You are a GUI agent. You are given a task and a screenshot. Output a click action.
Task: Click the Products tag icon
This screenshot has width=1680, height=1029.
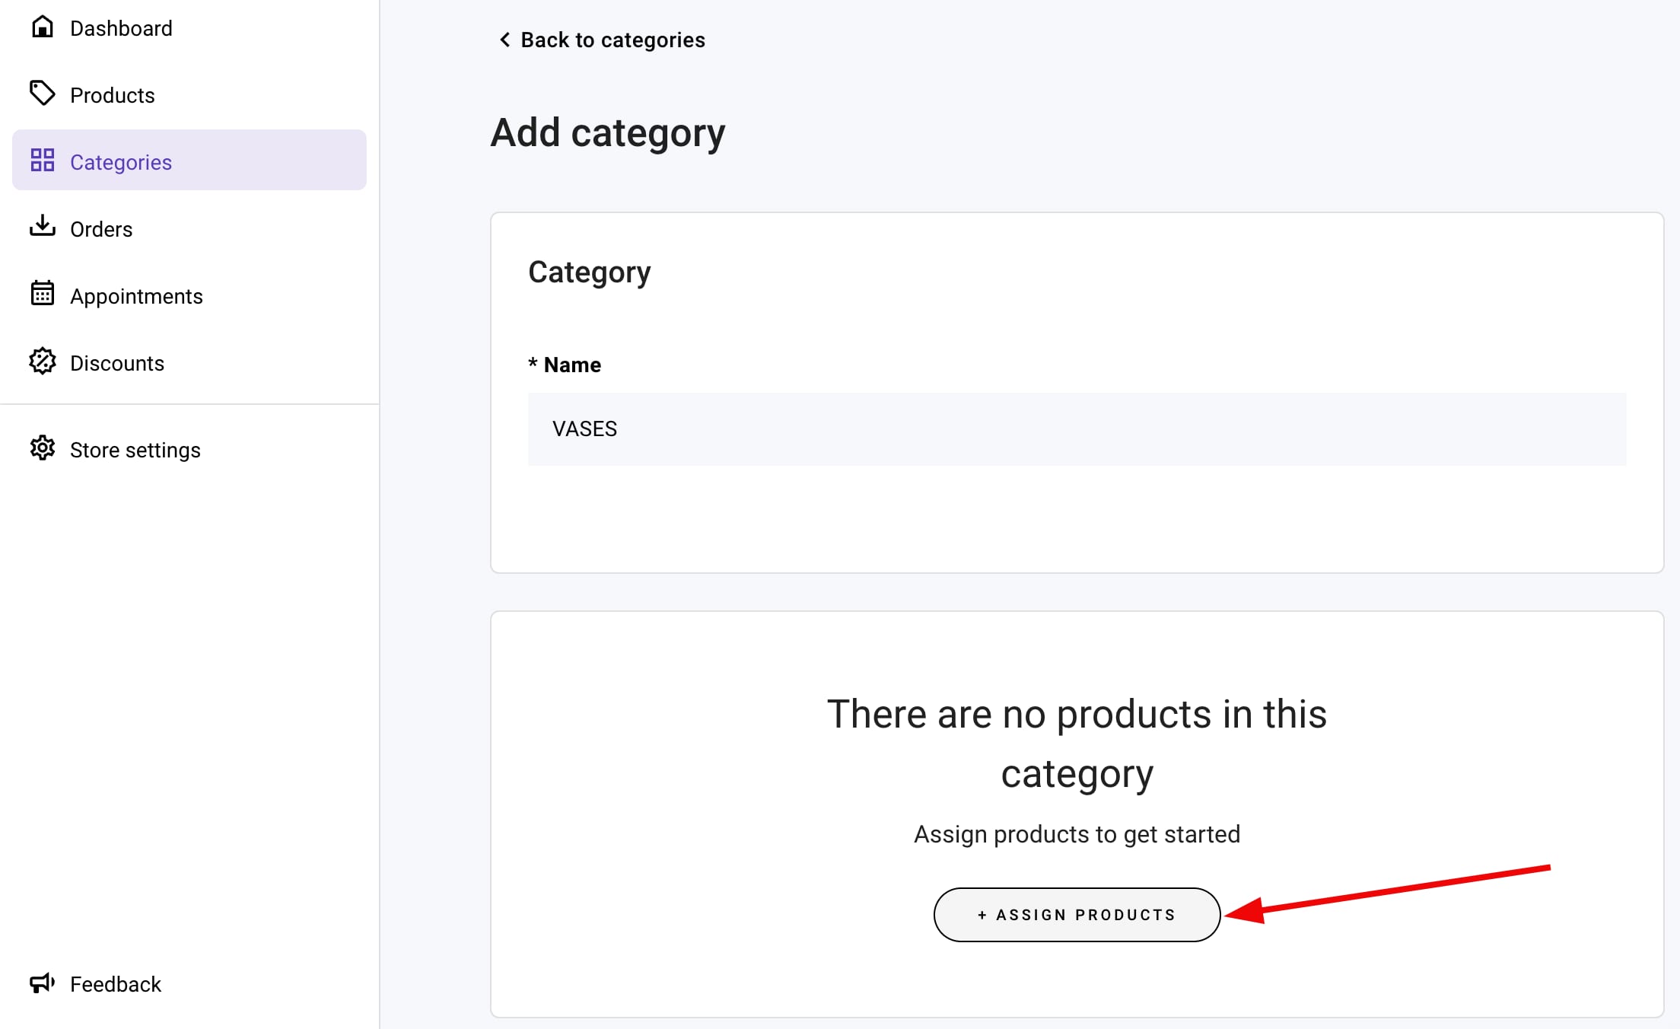point(43,94)
